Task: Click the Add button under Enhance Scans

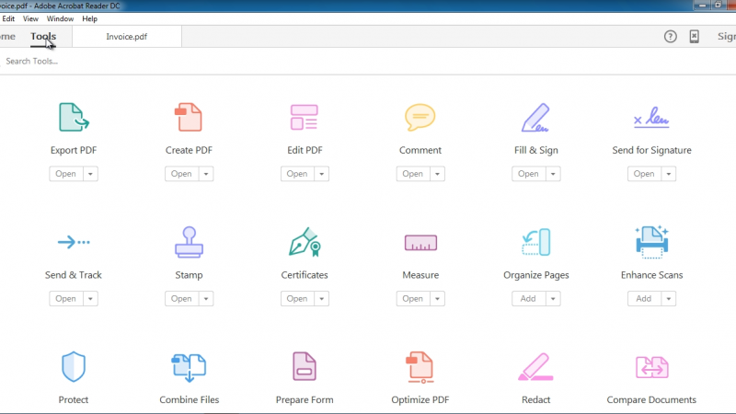Action: click(643, 299)
